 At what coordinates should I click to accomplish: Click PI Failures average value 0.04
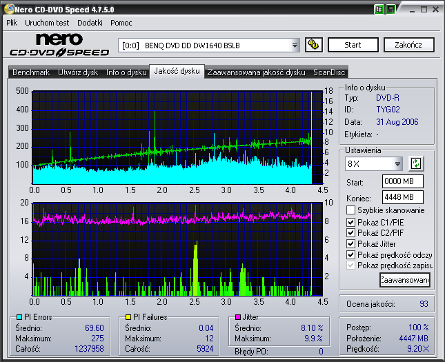(x=206, y=328)
